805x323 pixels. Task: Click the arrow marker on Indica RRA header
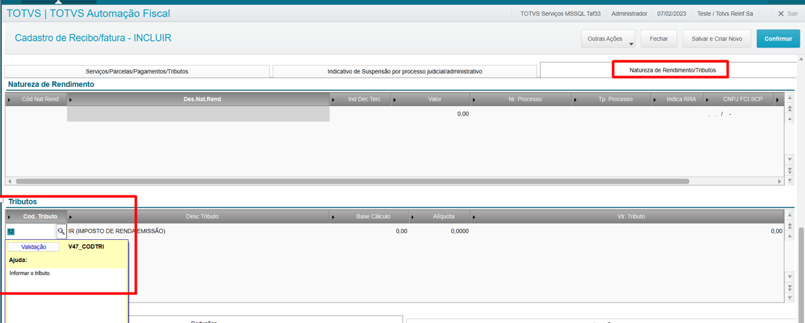pos(655,100)
